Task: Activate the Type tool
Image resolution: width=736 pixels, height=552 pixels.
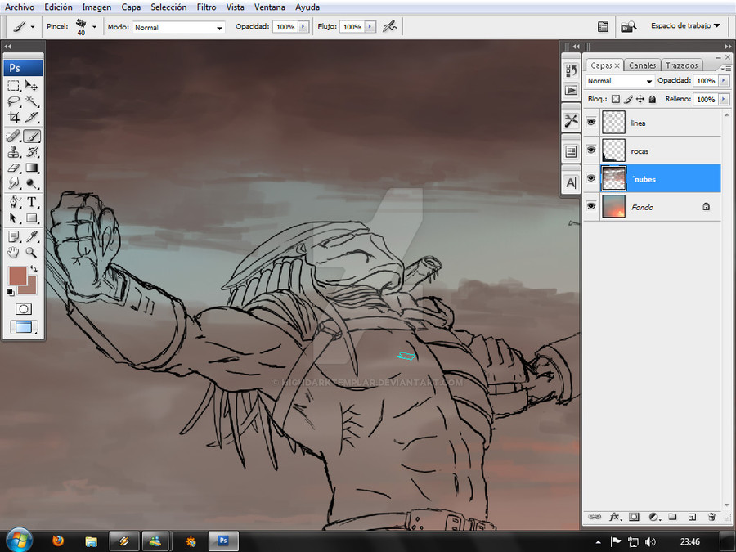Action: click(x=31, y=202)
